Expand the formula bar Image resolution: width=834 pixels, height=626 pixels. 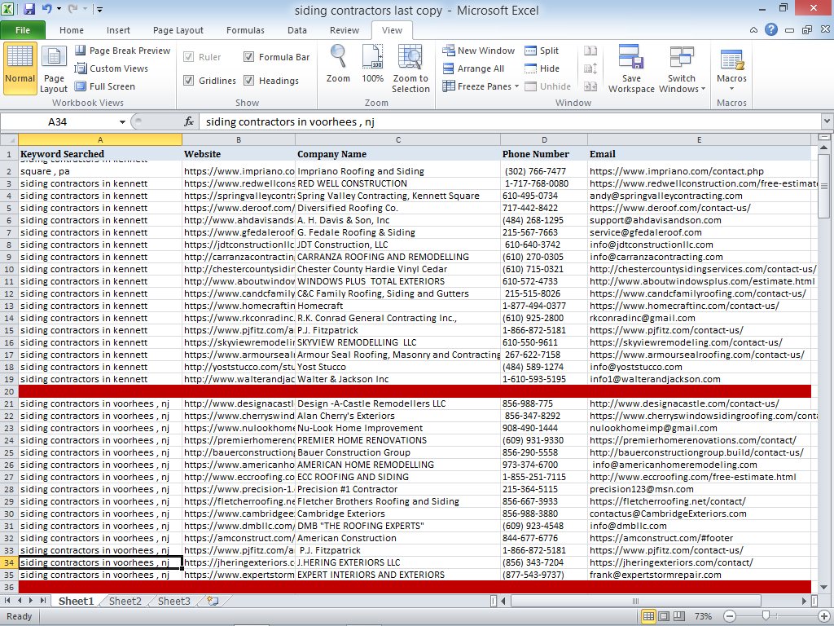coord(827,122)
